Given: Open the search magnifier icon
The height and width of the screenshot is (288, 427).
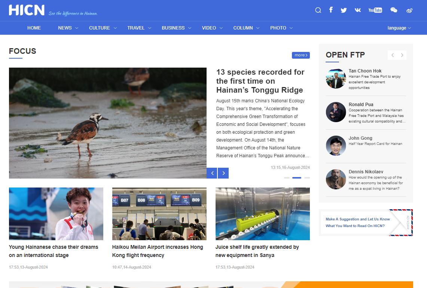Looking at the screenshot, I should tap(318, 10).
